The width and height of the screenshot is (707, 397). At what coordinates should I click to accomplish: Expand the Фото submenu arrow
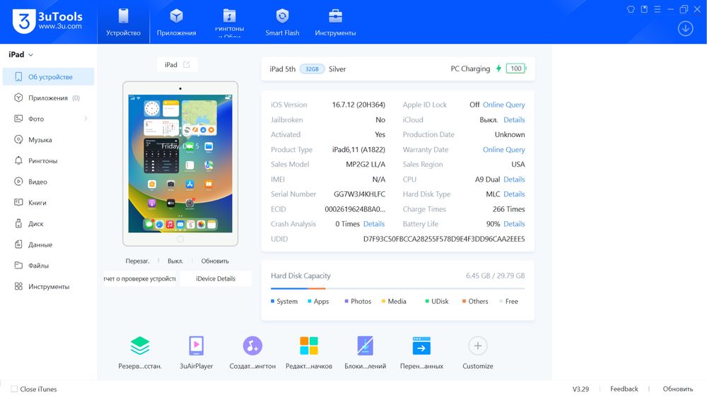pos(86,119)
